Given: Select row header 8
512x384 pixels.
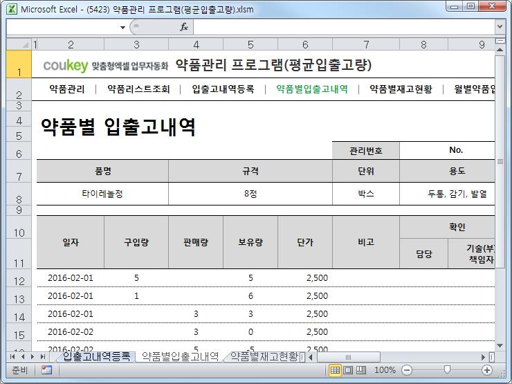Looking at the screenshot, I should (x=19, y=194).
